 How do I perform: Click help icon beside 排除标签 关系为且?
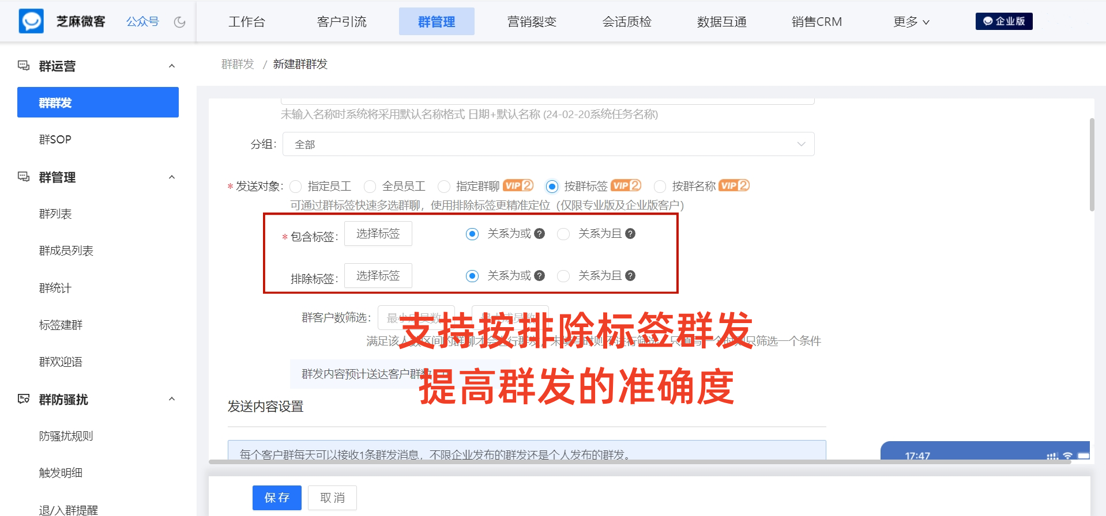pos(630,276)
